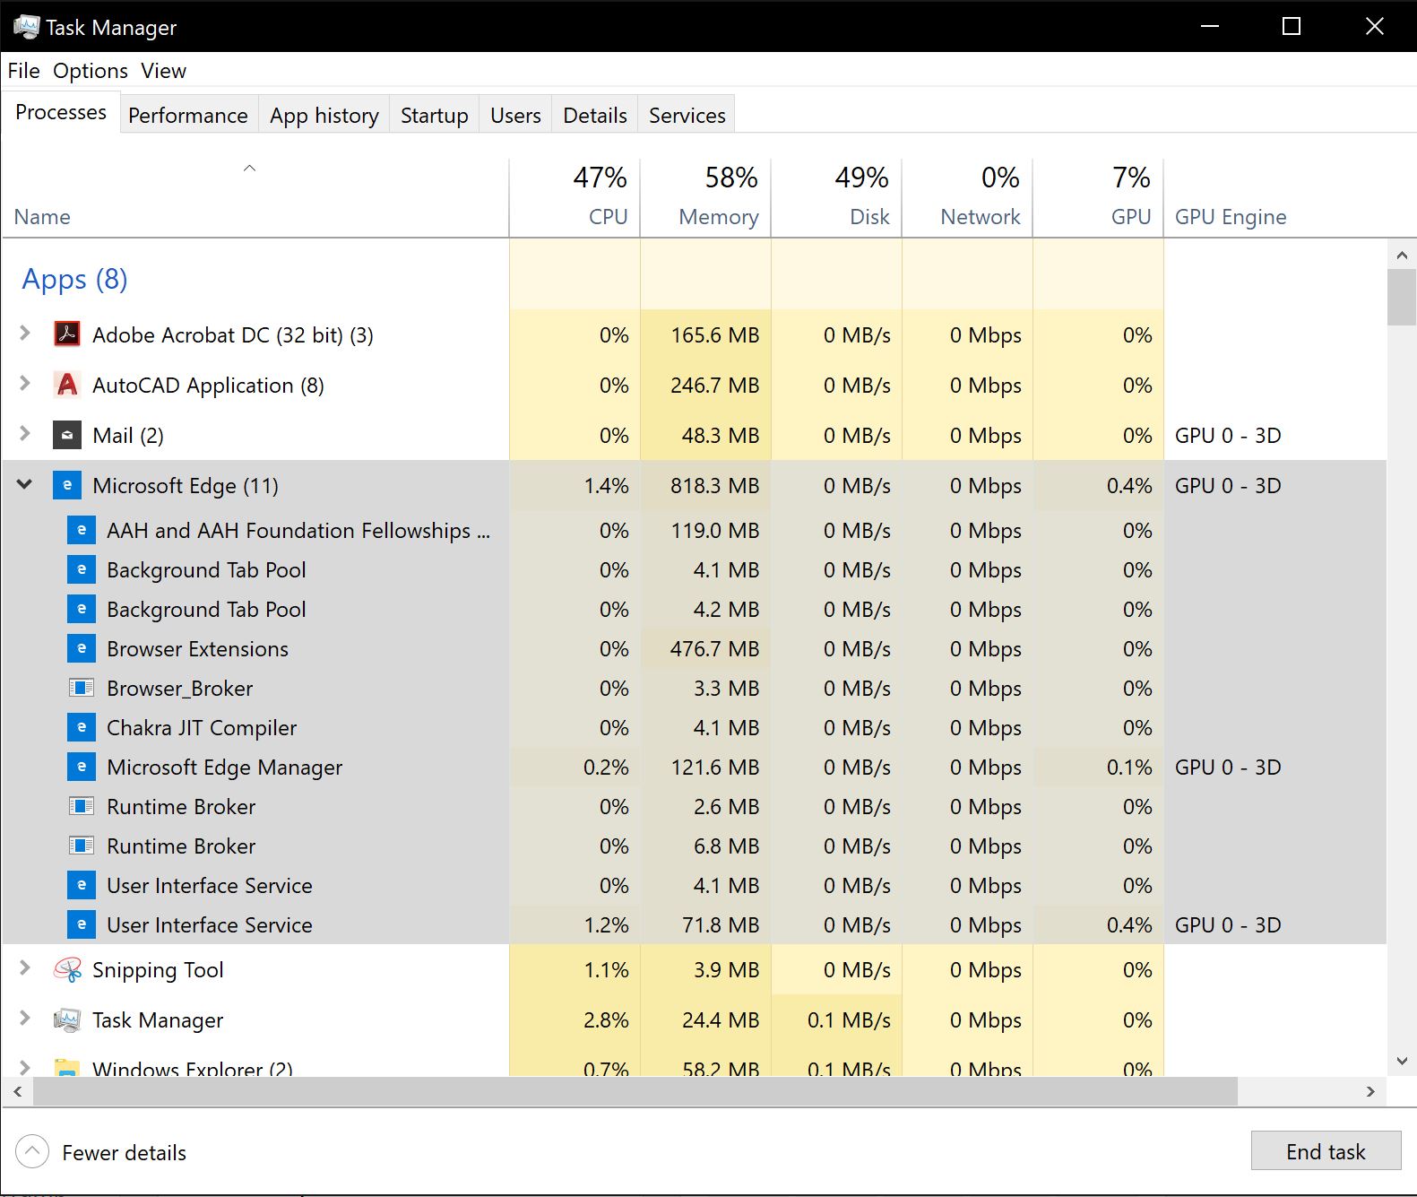
Task: Select the Browser_Broker process row
Action: point(695,688)
